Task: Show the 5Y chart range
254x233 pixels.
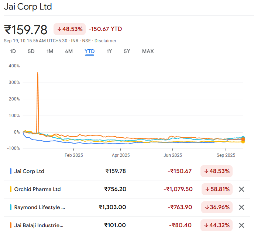Action: (x=127, y=51)
